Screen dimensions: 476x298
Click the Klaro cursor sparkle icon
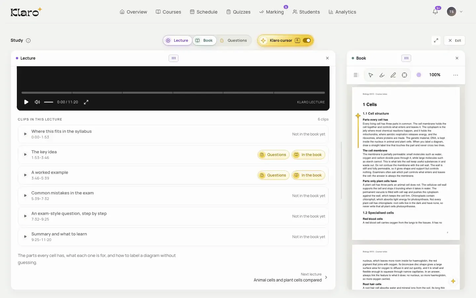pos(263,40)
